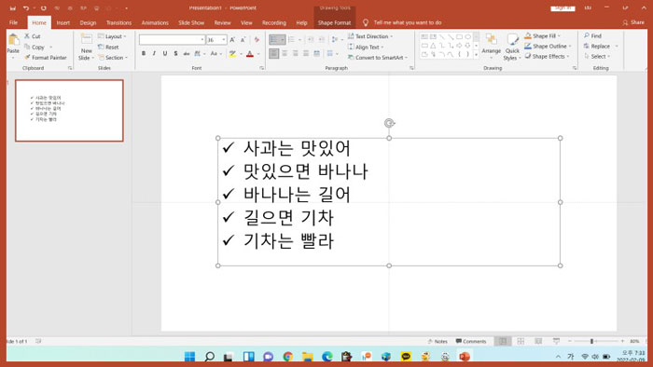Click the zoom slider handle
The image size is (653, 367).
coord(591,341)
